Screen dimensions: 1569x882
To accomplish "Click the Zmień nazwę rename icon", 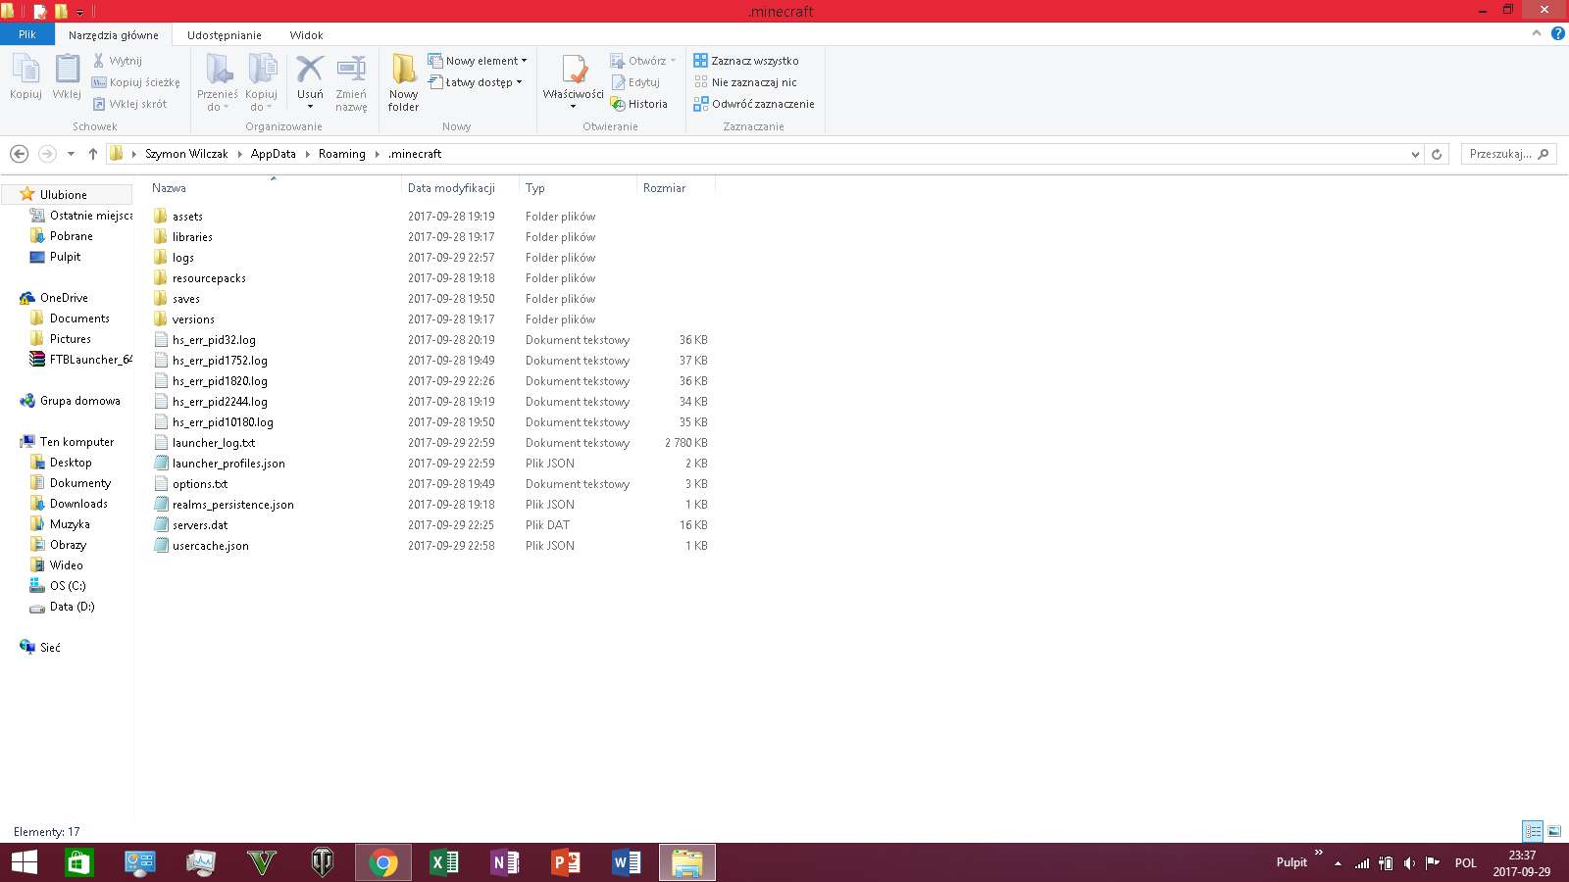I will tap(351, 71).
